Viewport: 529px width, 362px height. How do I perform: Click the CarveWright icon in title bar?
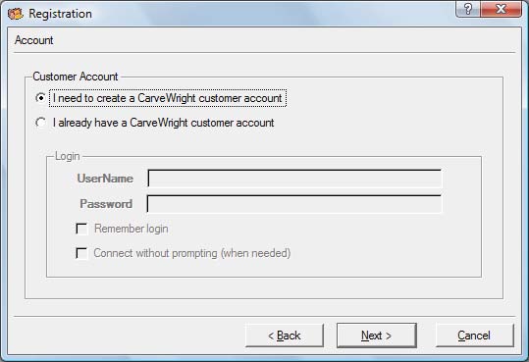coord(16,14)
